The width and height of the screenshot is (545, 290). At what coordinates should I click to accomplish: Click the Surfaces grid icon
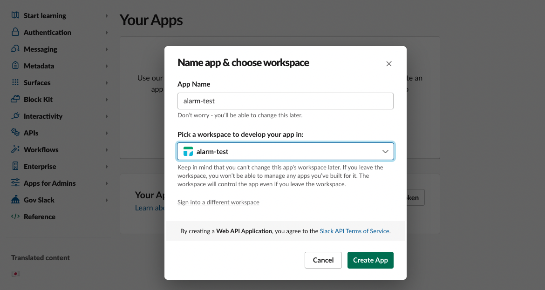pos(15,82)
